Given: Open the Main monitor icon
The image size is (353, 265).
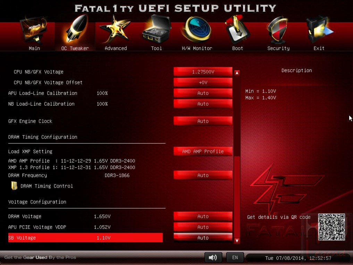Looking at the screenshot, I should click(34, 31).
